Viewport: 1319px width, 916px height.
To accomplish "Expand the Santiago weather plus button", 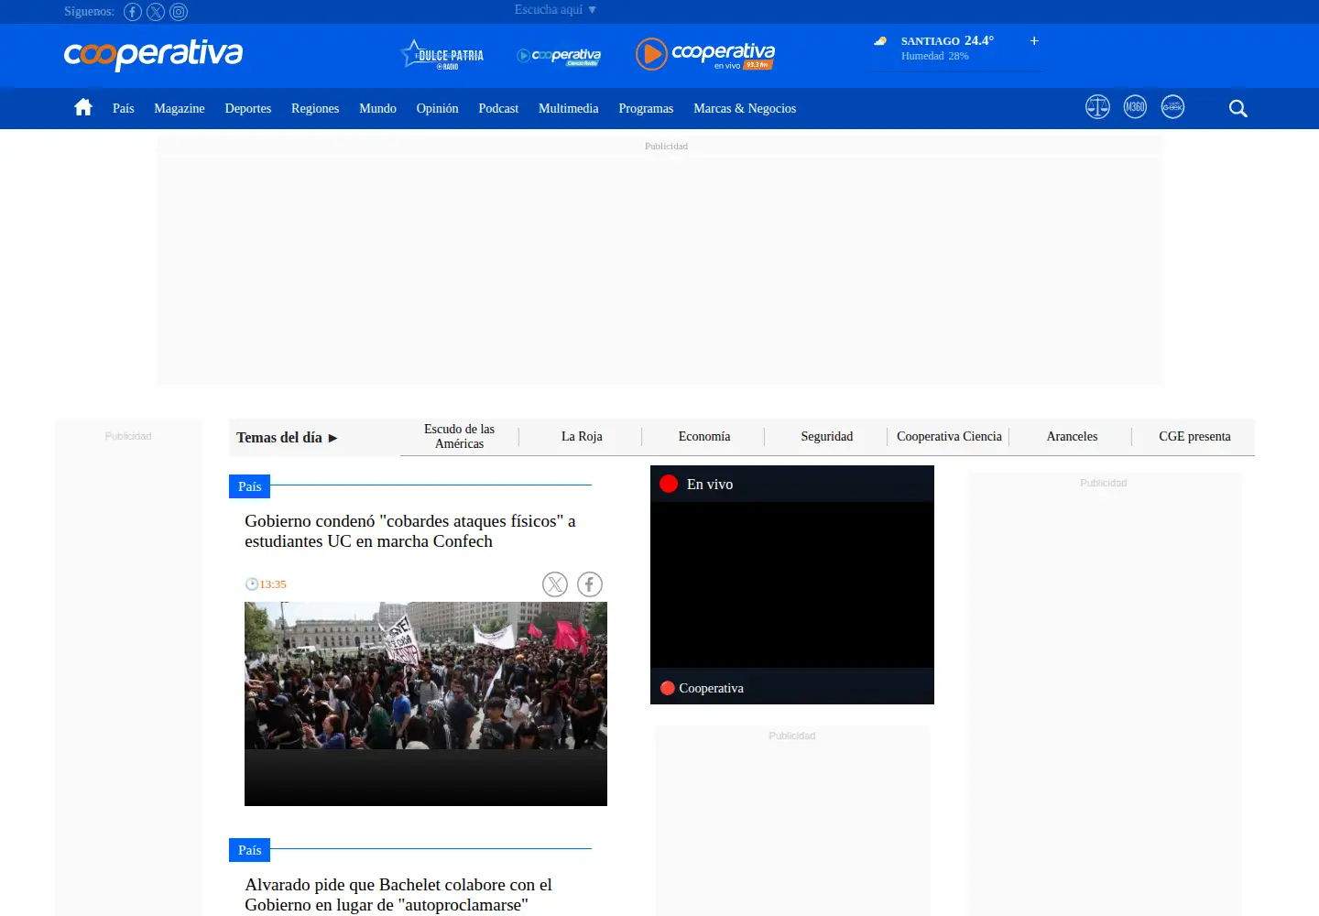I will pos(1034,41).
